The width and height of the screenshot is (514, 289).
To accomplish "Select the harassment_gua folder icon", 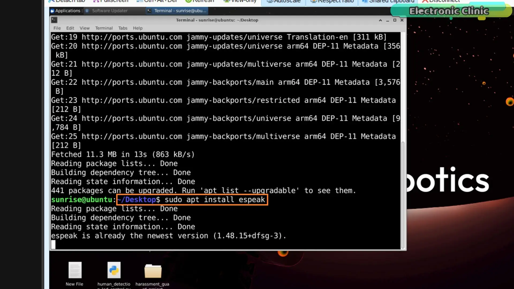I will (x=152, y=276).
